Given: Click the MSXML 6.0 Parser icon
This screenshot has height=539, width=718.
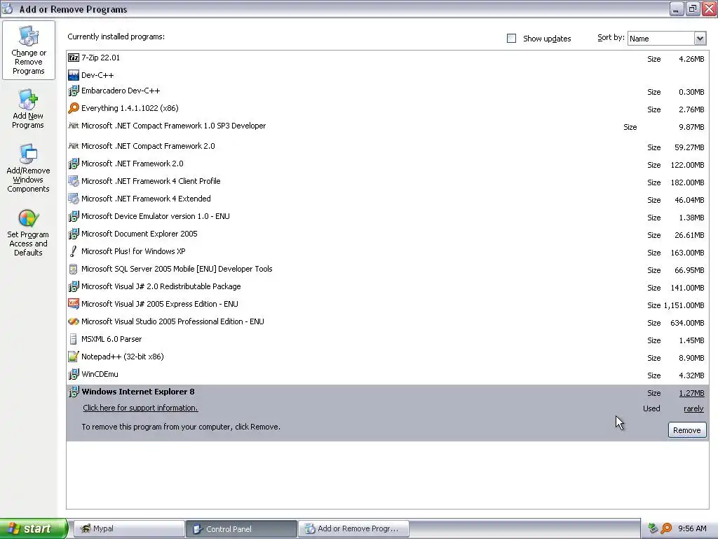Looking at the screenshot, I should click(73, 339).
